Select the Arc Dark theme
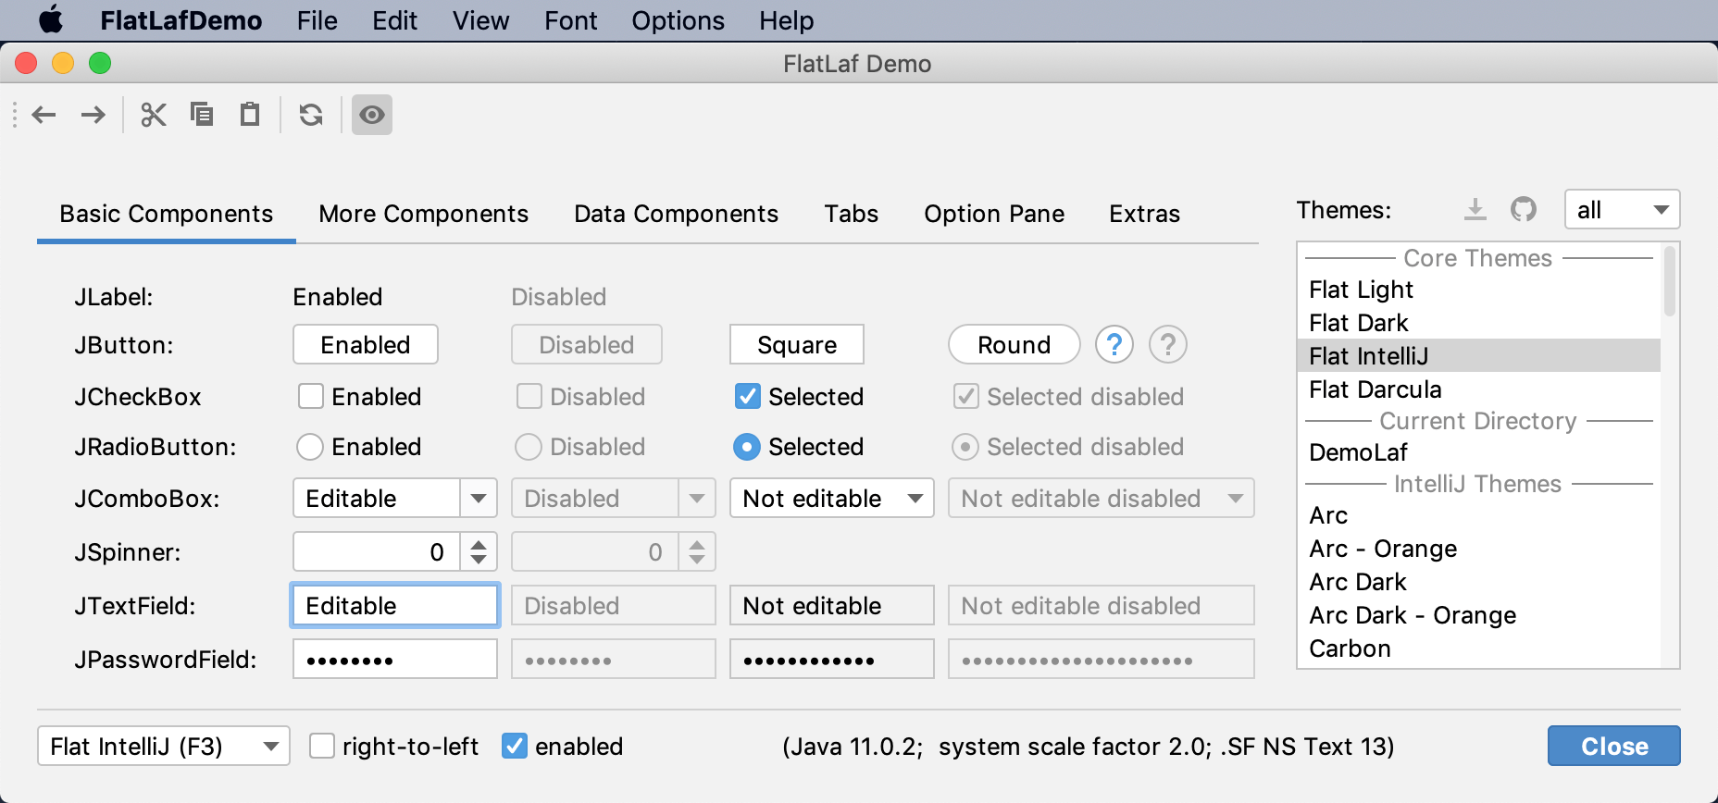 pyautogui.click(x=1479, y=582)
